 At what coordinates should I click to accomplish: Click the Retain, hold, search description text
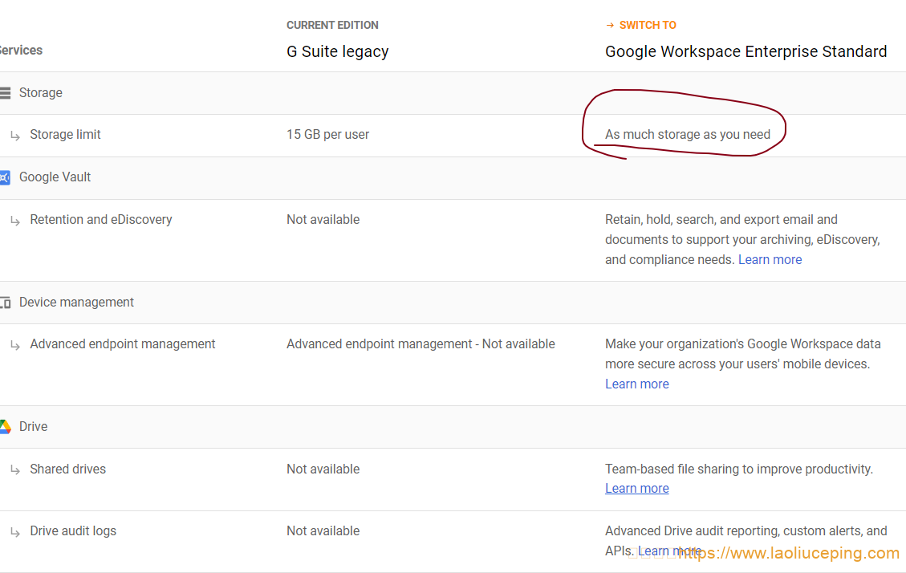coord(742,240)
